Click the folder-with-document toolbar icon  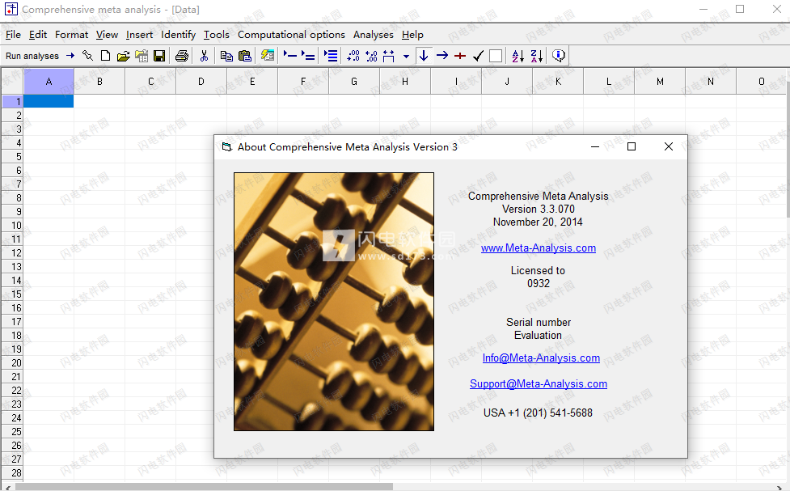click(x=142, y=56)
